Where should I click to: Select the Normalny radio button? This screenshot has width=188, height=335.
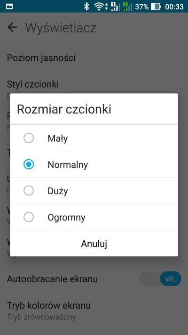29,164
